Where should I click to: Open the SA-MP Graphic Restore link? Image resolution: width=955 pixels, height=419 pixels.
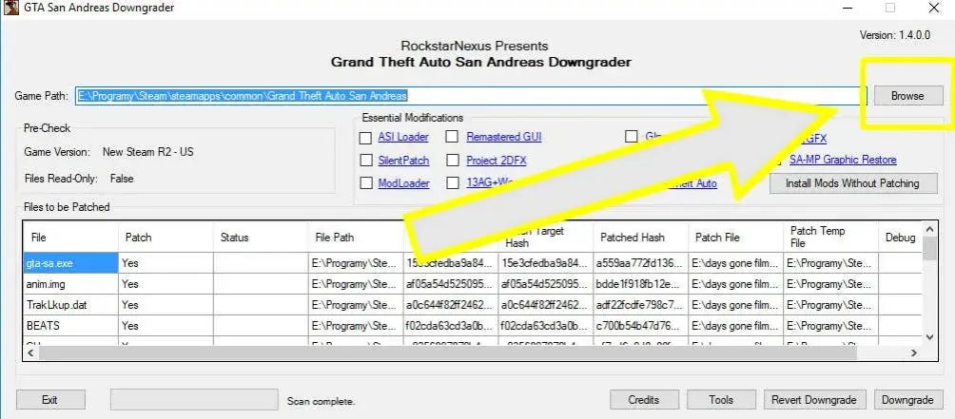click(843, 160)
